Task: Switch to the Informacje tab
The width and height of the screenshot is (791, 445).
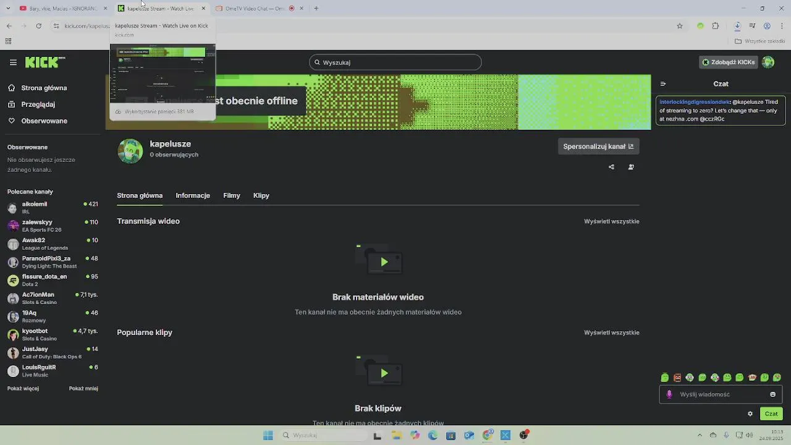Action: coord(193,195)
